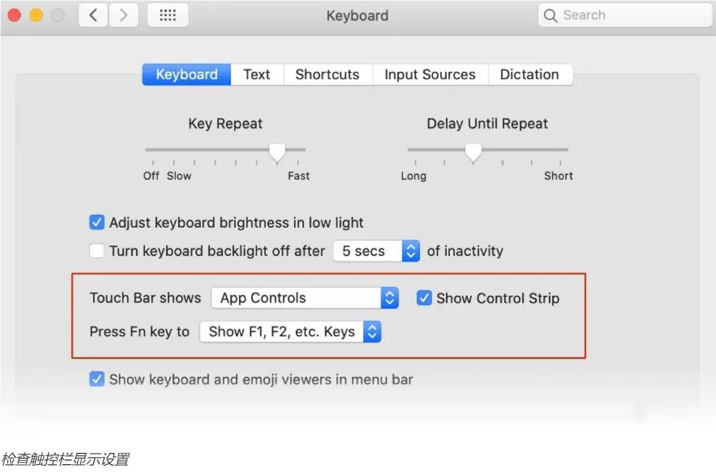The width and height of the screenshot is (716, 473).
Task: Enable Turn keyboard backlight off checkbox
Action: point(97,251)
